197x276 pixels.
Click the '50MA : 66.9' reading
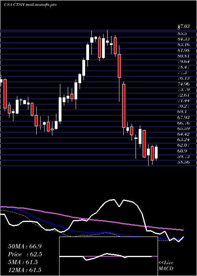(25, 246)
